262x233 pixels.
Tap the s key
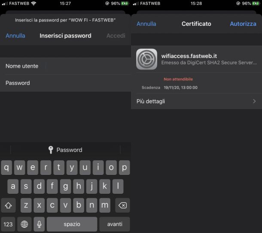(26, 187)
